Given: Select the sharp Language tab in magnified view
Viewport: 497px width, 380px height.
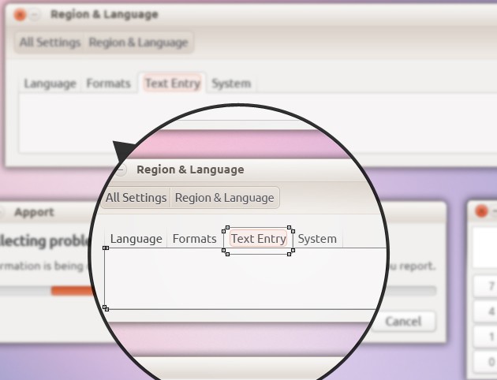Looking at the screenshot, I should click(136, 239).
